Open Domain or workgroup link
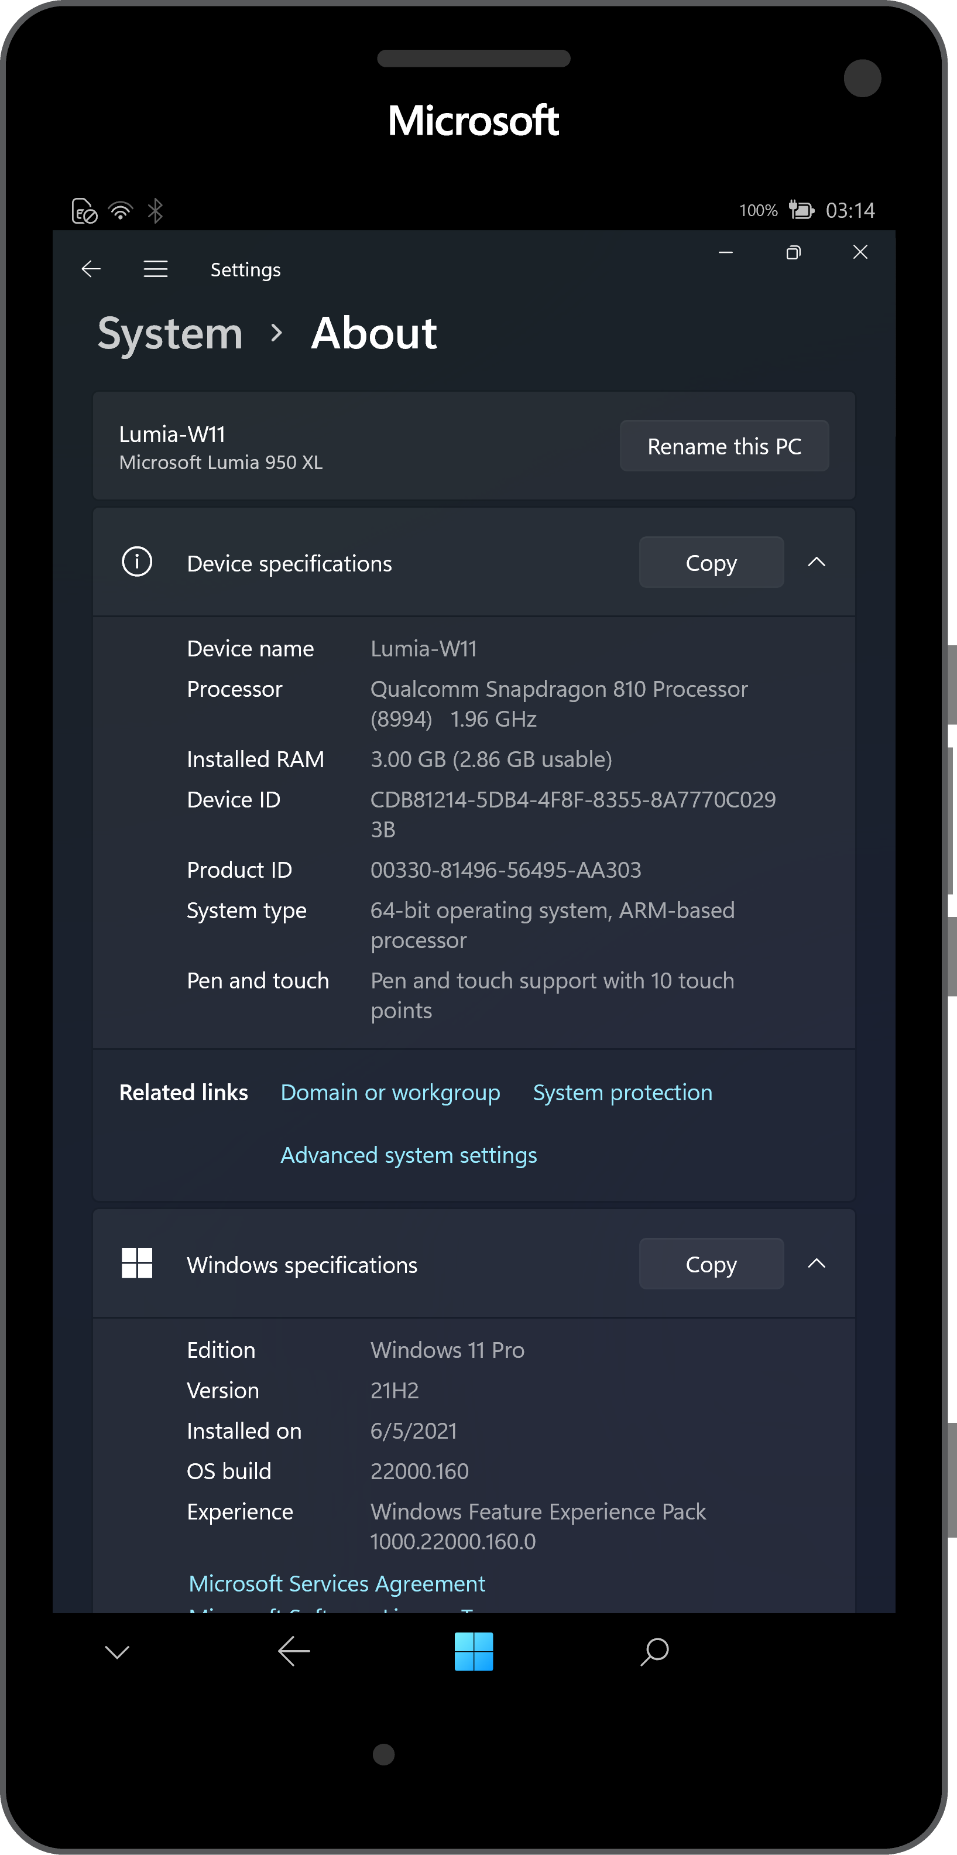This screenshot has height=1855, width=957. point(390,1093)
